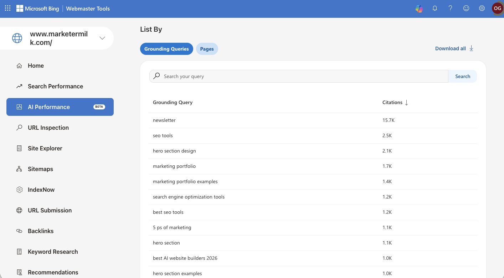The image size is (504, 278).
Task: Open the Microsoft apps launcher grid
Action: click(7, 8)
